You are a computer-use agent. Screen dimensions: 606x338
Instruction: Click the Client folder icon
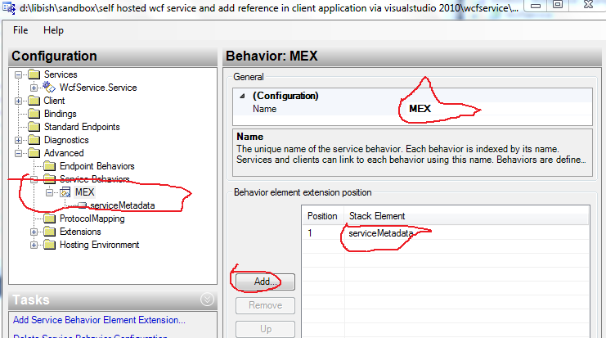pos(34,101)
